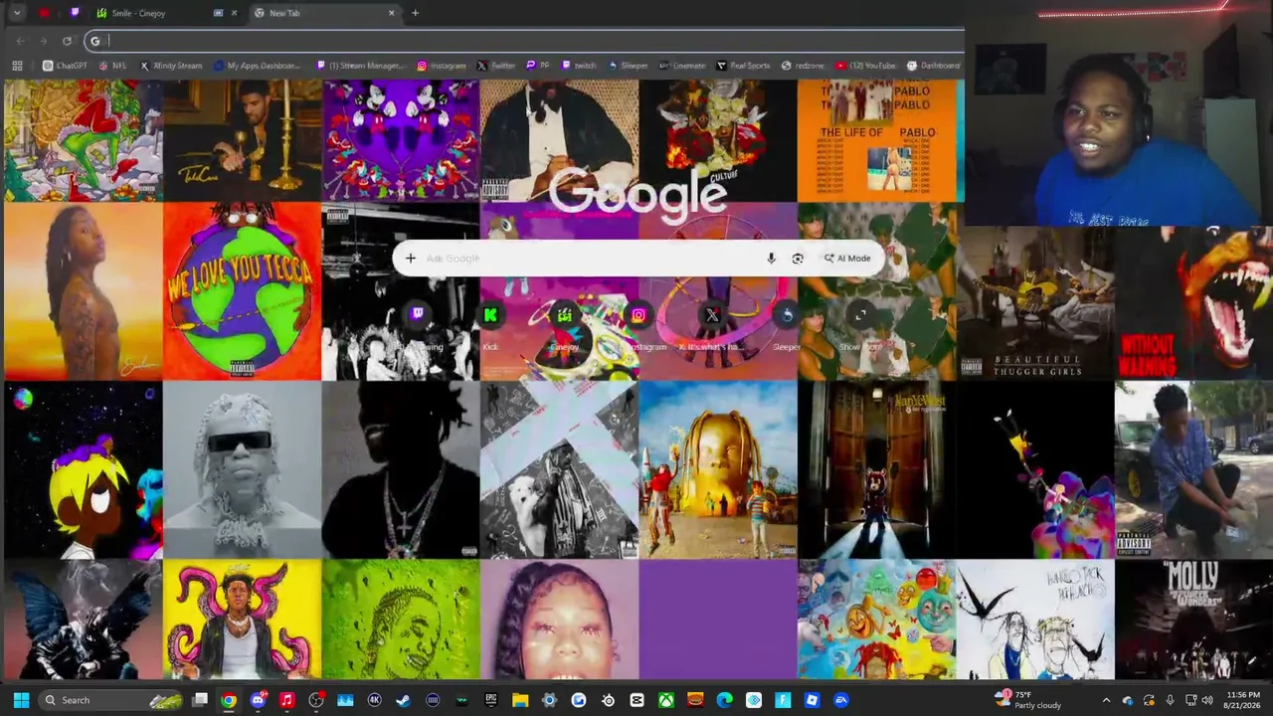Open the Twitch shortcut under the search box
Screen dimensions: 1273x716
(x=417, y=315)
